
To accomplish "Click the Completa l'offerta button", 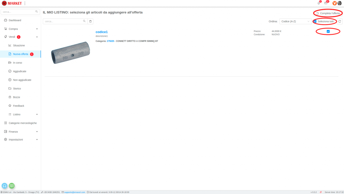I will point(328,13).
